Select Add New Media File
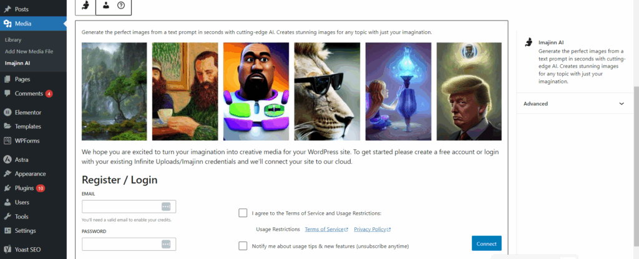Screen dimensions: 639x259 coord(29,52)
